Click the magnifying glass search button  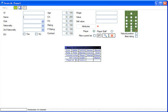coord(106,35)
